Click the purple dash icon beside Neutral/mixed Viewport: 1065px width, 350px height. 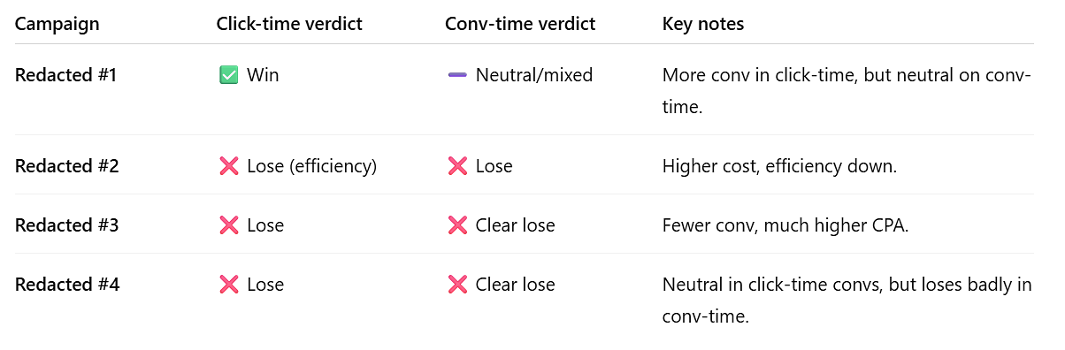tap(457, 76)
